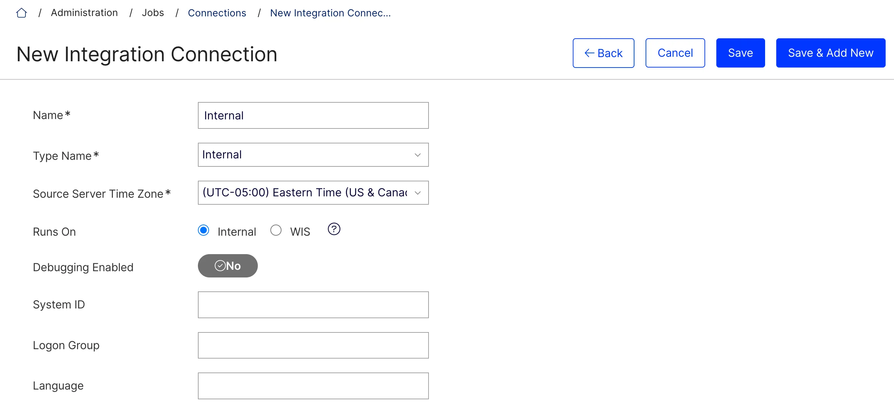Open the Source Server Time Zone list
The width and height of the screenshot is (894, 408).
click(313, 193)
